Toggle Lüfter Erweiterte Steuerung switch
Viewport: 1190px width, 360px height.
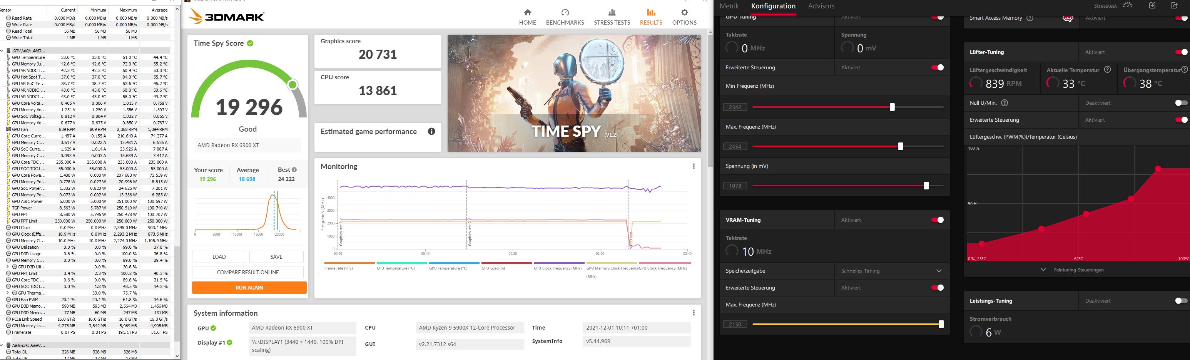click(x=1181, y=120)
